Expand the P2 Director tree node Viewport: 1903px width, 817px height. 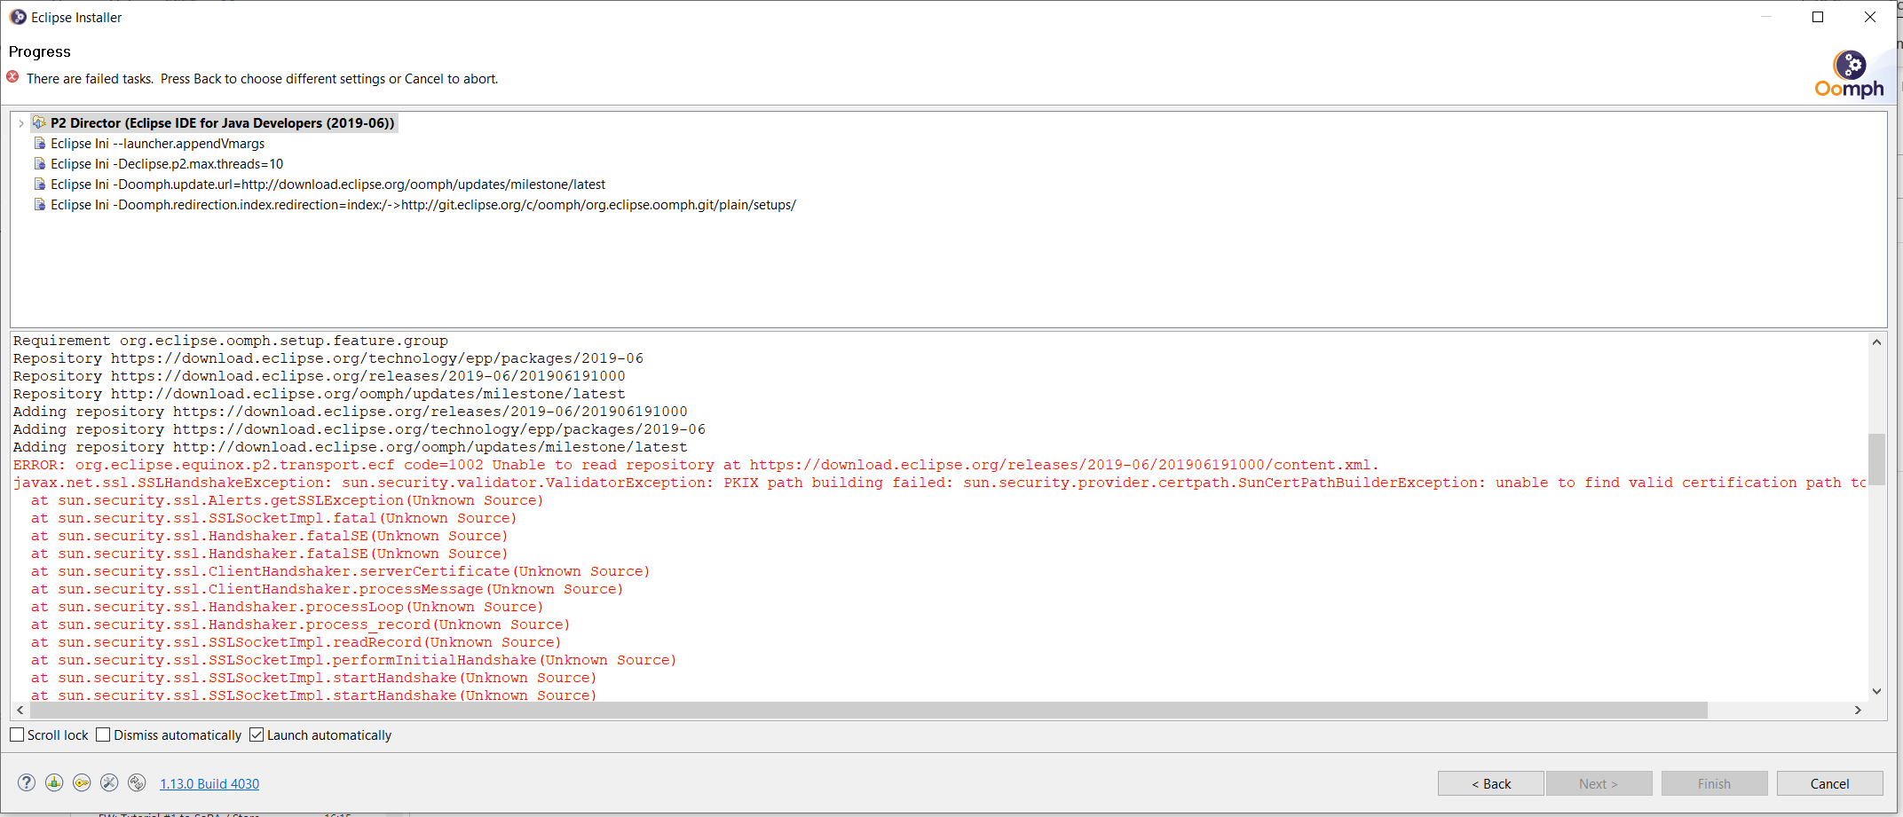21,123
